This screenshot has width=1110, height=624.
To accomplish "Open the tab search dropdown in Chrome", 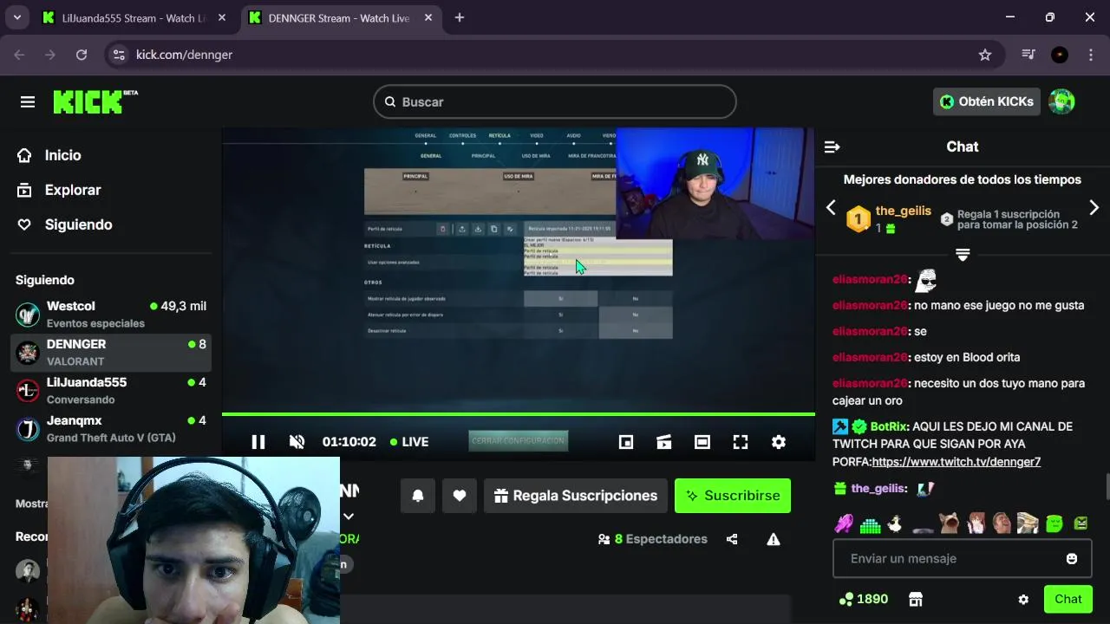I will coord(16,17).
